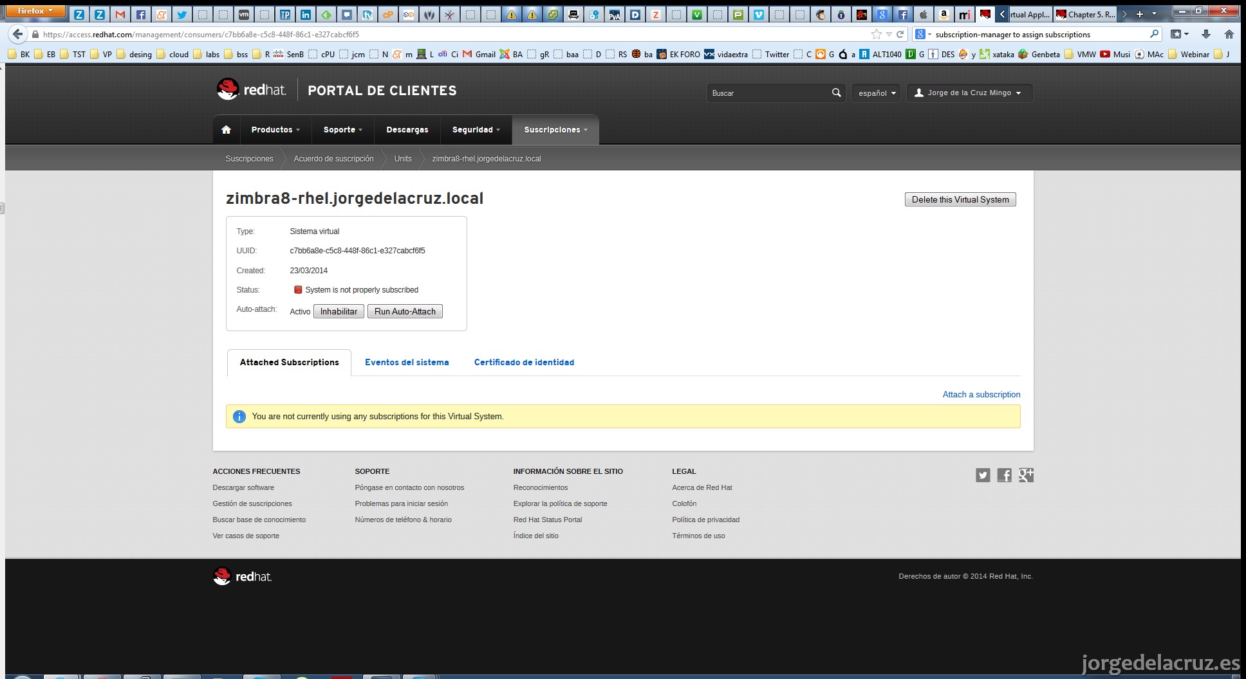This screenshot has height=679, width=1246.
Task: Click the Inhabilitar button
Action: 339,311
